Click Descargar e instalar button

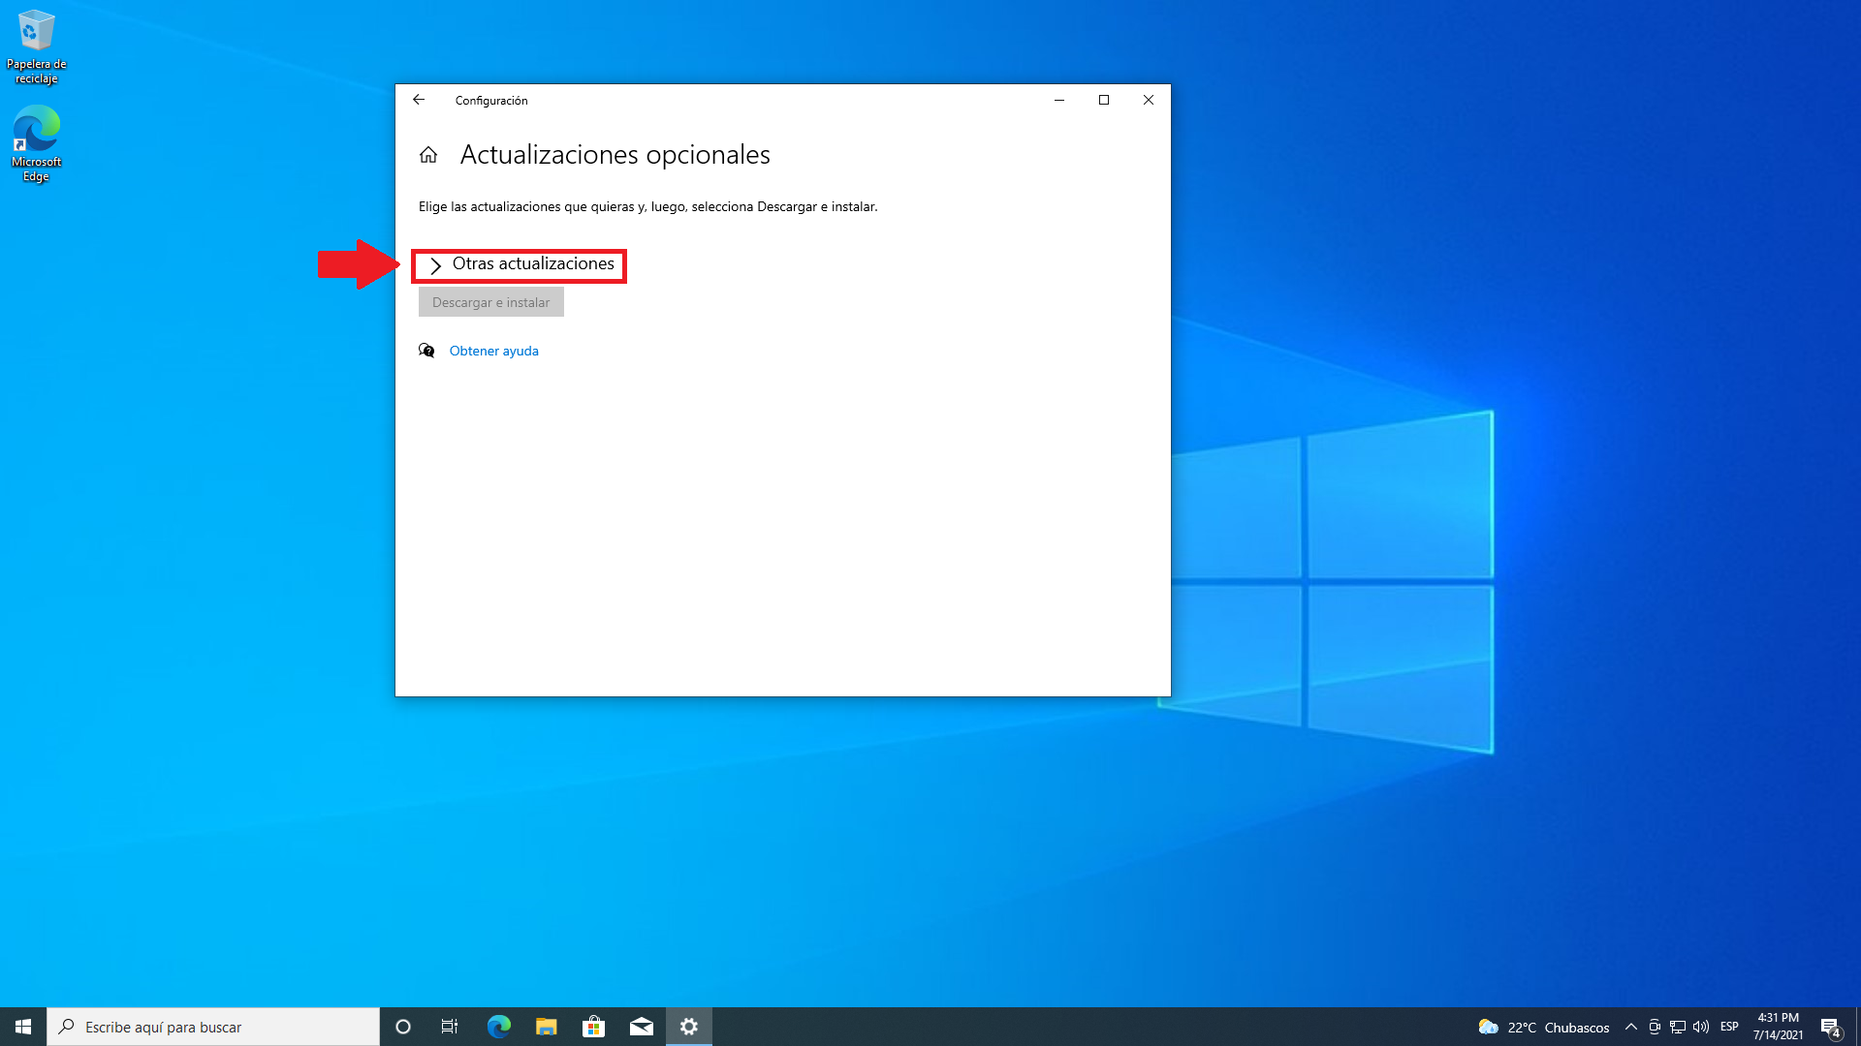[x=490, y=302]
